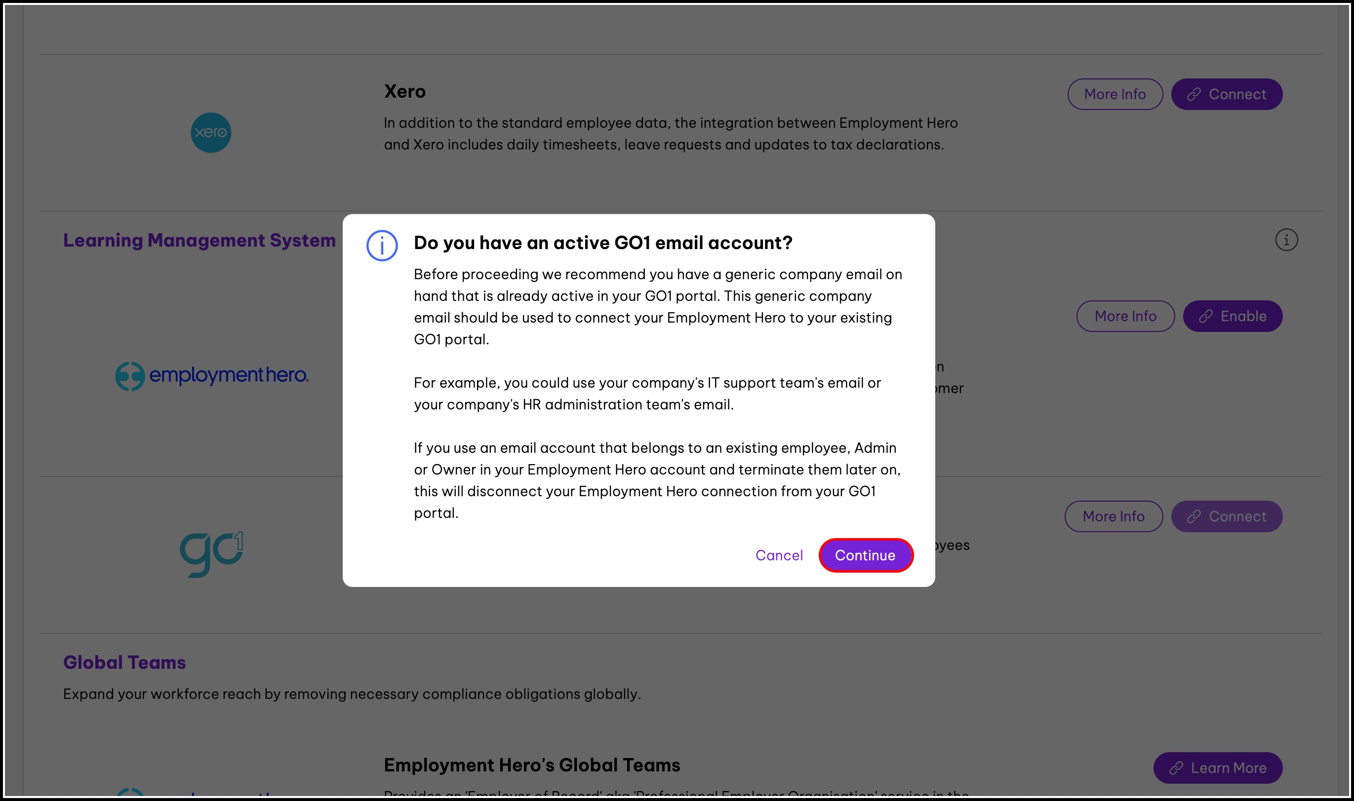The image size is (1354, 801).
Task: Click the Global Teams section heading
Action: pyautogui.click(x=124, y=662)
